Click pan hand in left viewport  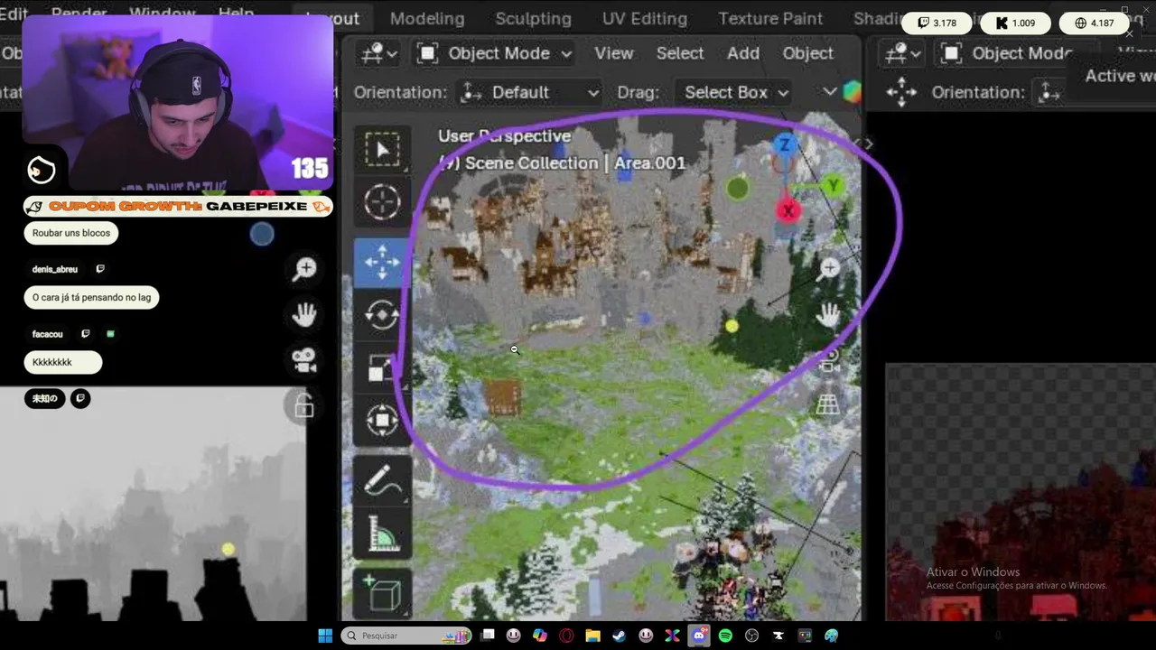[x=304, y=314]
